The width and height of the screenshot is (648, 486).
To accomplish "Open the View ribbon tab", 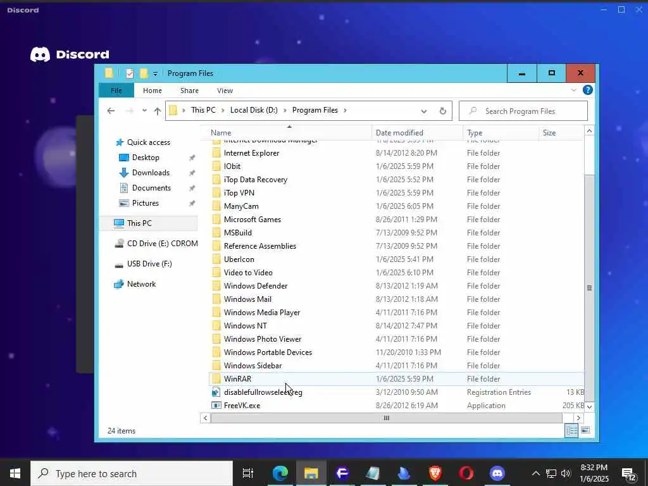I will click(x=225, y=90).
